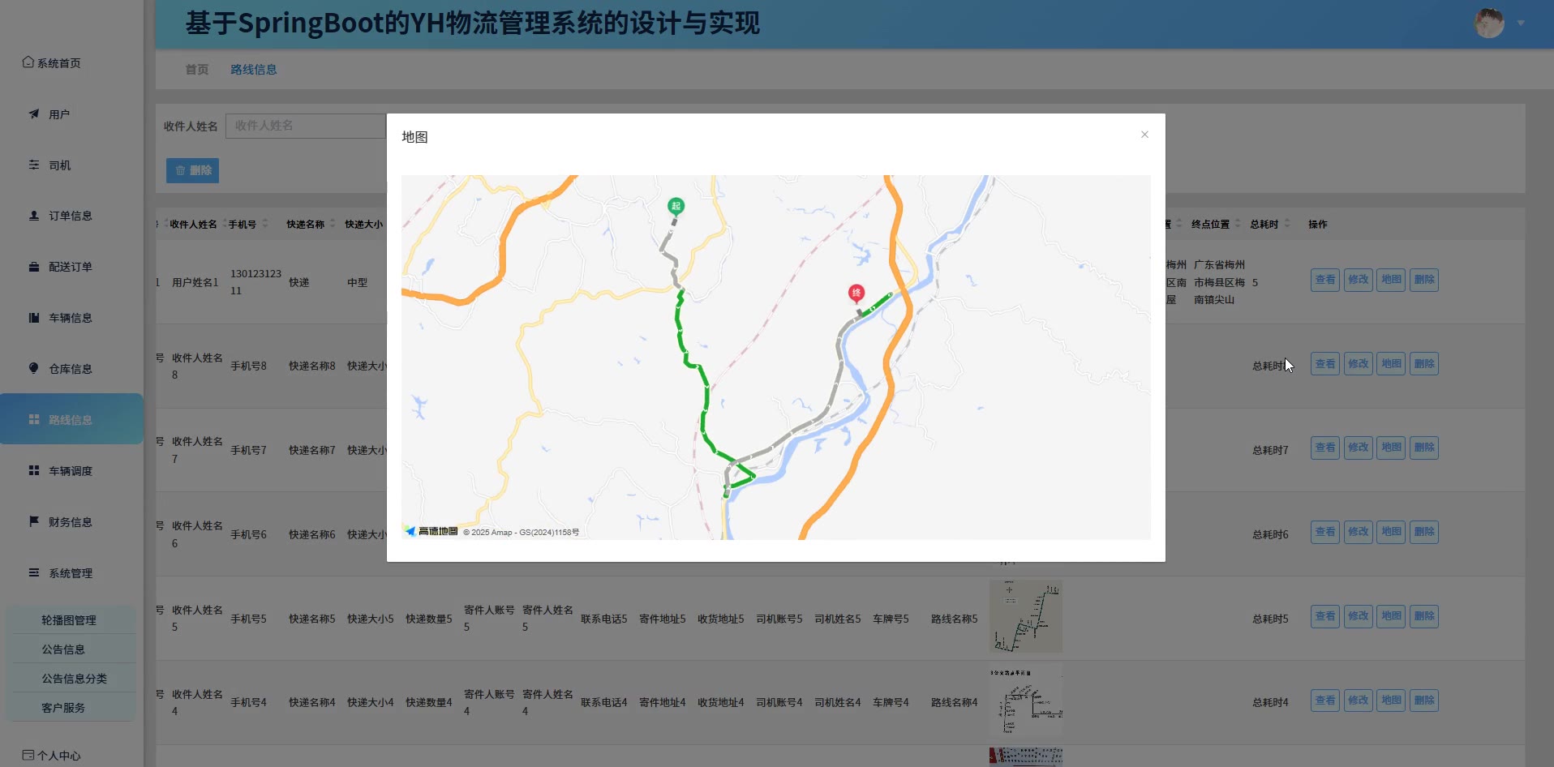Click the financial info flag icon
This screenshot has width=1554, height=767.
tap(34, 521)
